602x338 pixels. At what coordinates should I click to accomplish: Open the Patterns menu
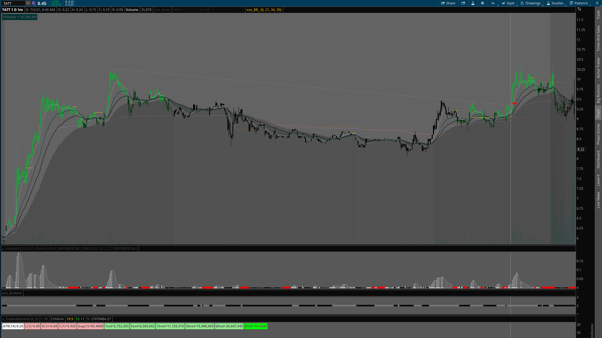[x=579, y=3]
